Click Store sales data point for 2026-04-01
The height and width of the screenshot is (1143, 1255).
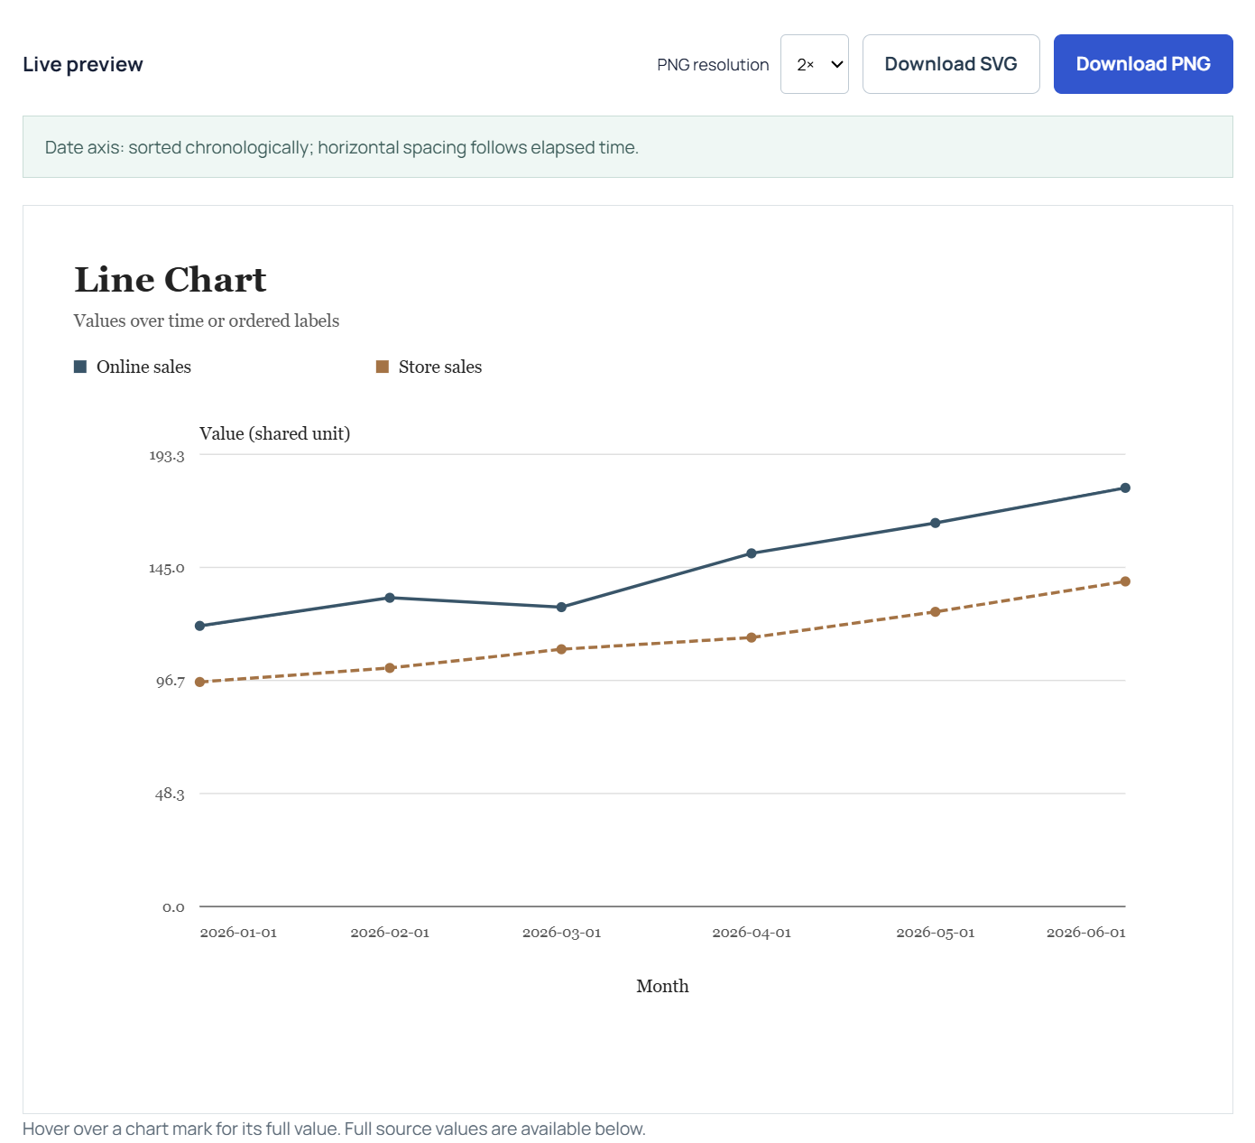point(752,637)
